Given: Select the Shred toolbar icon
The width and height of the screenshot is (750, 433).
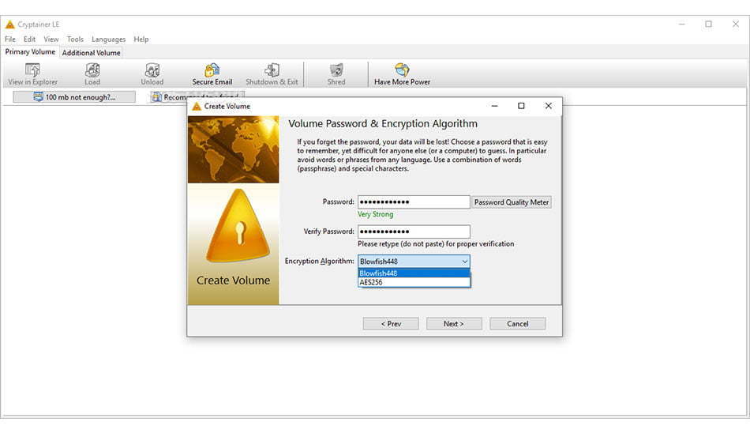Looking at the screenshot, I should point(336,70).
